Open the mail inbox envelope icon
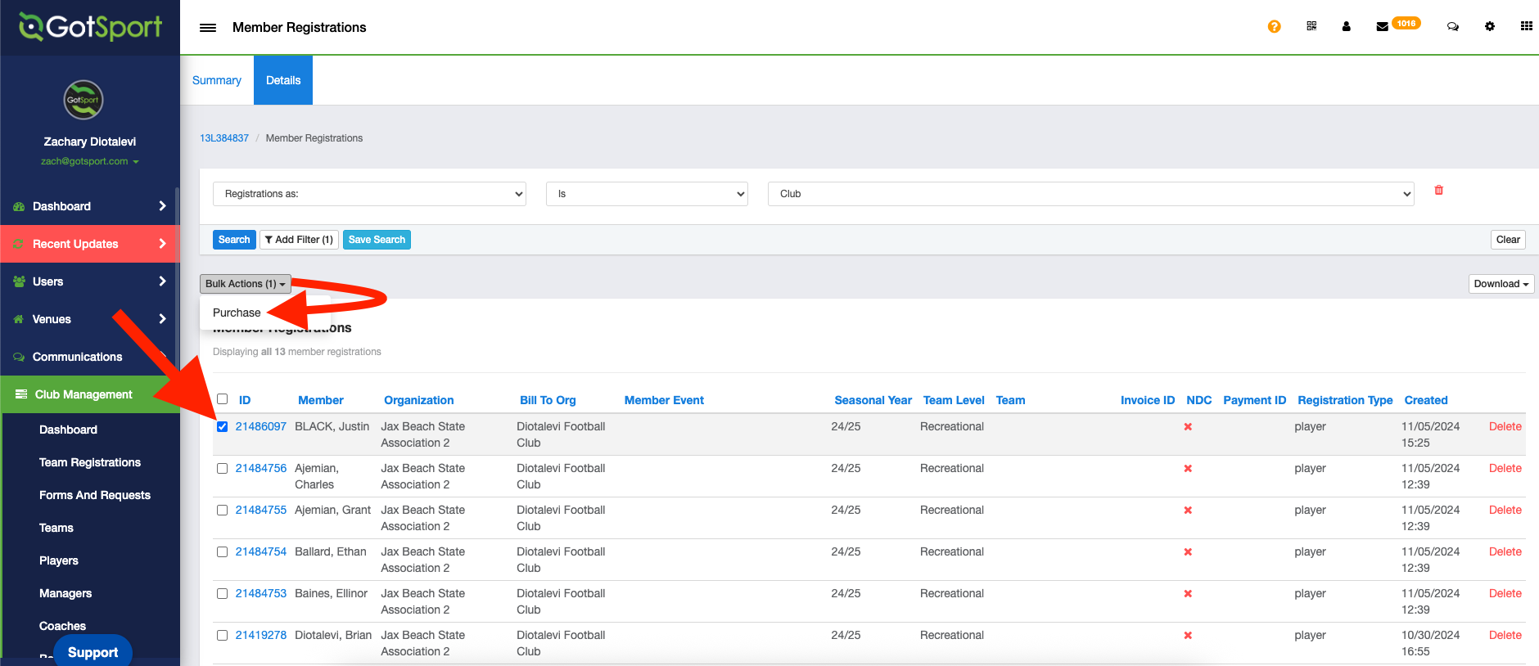The width and height of the screenshot is (1539, 666). [1382, 27]
